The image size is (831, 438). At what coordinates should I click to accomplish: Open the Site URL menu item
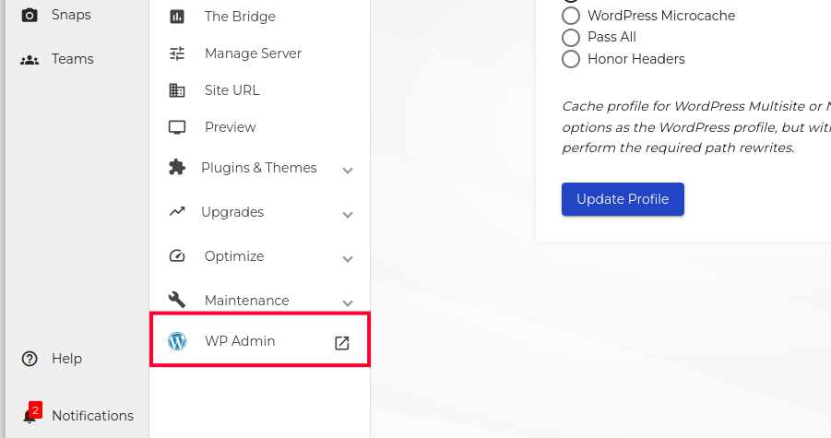(231, 90)
